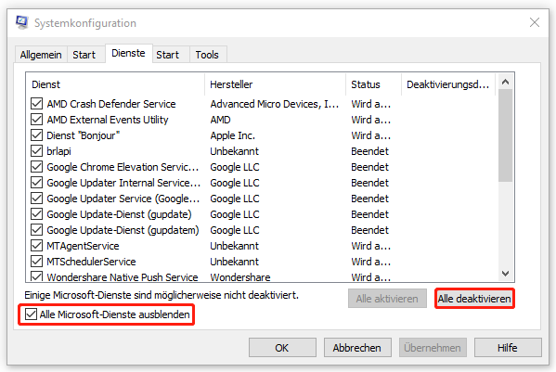Click the services list scrollbar thumb

(506, 135)
